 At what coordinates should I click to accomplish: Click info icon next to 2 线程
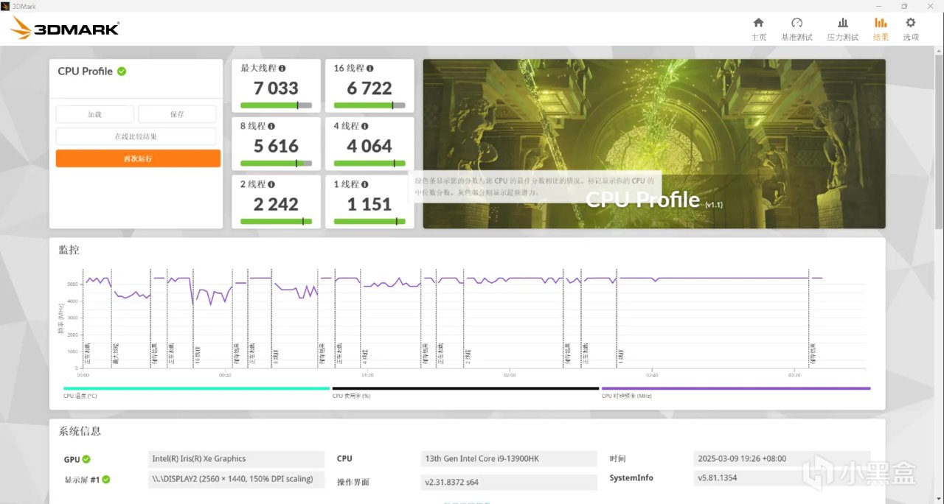tap(271, 184)
